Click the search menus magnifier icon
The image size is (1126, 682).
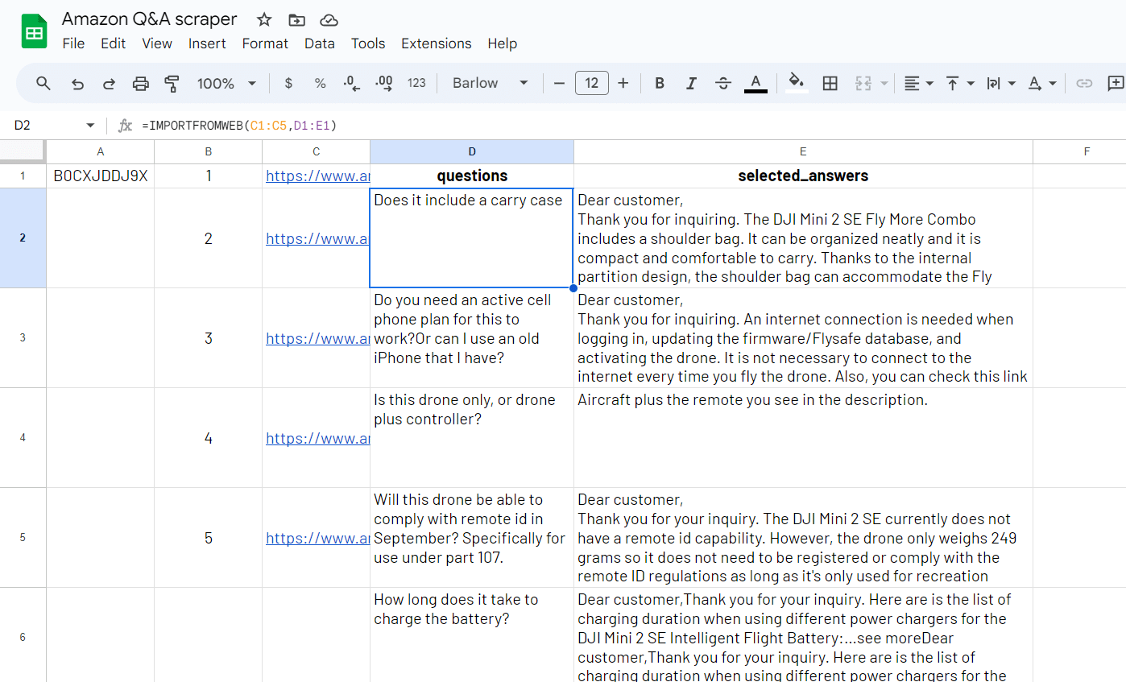43,83
